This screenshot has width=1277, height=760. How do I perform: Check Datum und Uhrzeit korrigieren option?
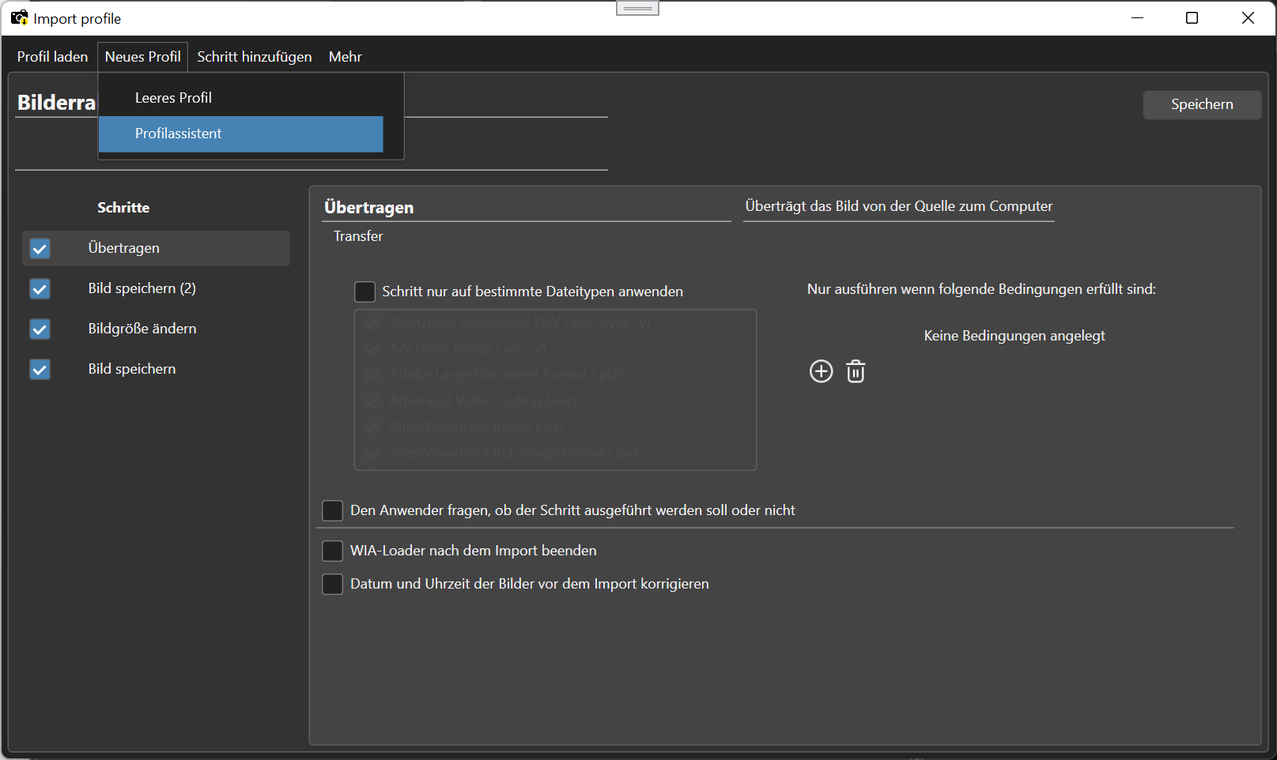coord(332,584)
